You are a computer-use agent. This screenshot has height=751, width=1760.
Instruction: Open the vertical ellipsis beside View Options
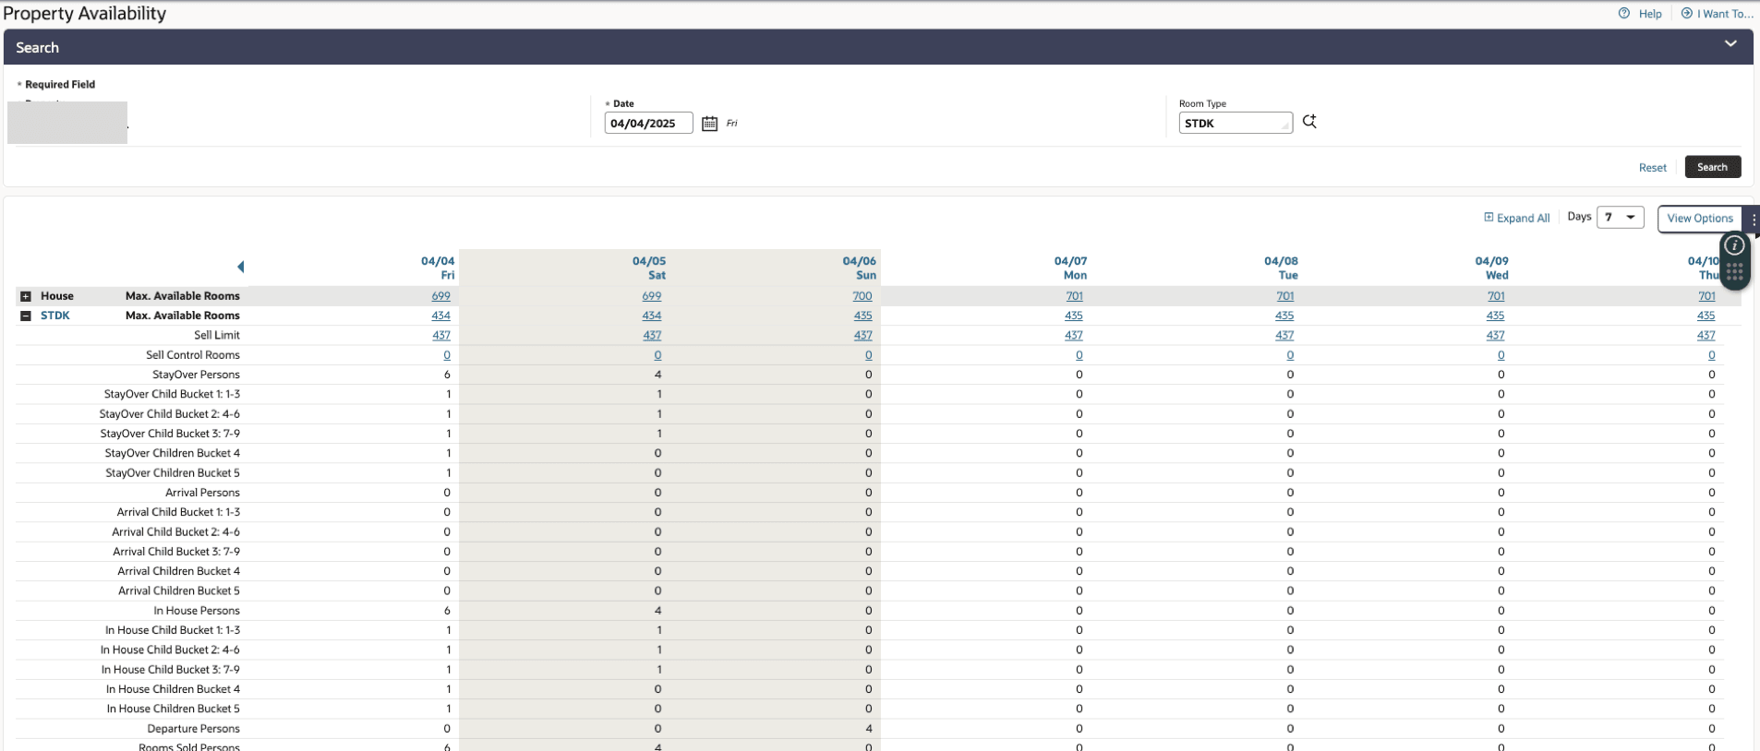click(x=1753, y=219)
